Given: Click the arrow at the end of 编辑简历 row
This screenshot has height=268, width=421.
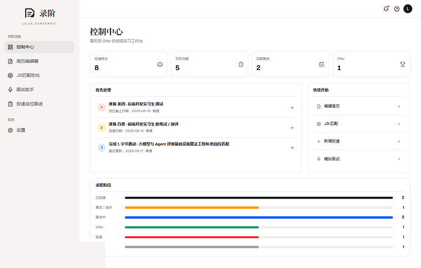Looking at the screenshot, I should pyautogui.click(x=399, y=107).
